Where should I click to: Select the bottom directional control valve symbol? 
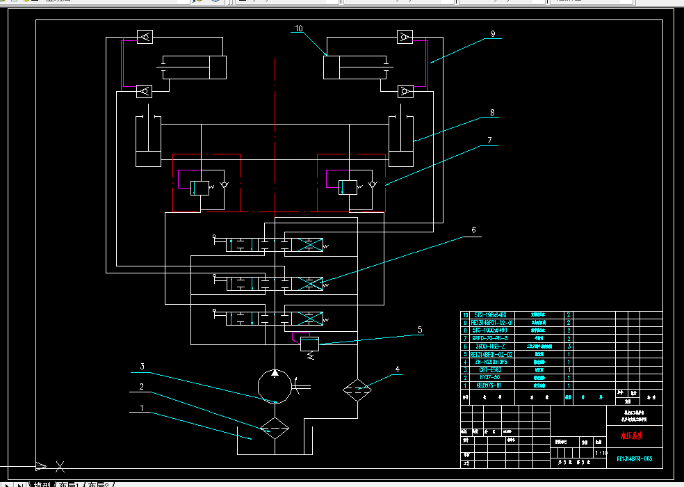pyautogui.click(x=275, y=319)
